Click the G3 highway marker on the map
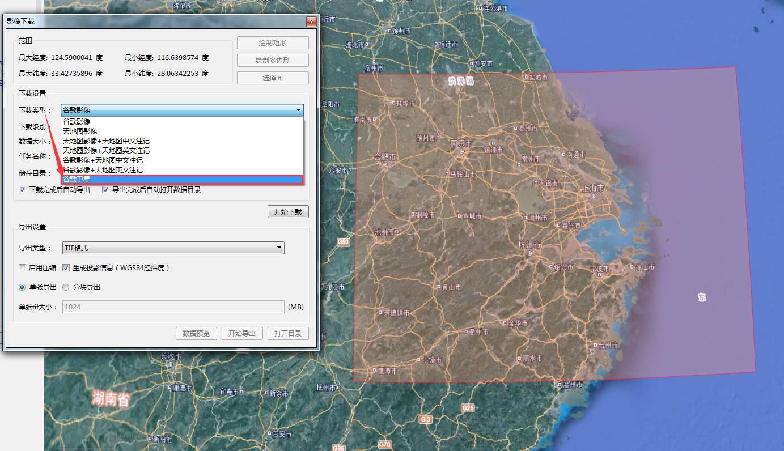The height and width of the screenshot is (451, 784). coord(426,419)
